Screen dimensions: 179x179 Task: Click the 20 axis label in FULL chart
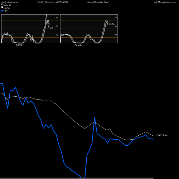point(116,35)
